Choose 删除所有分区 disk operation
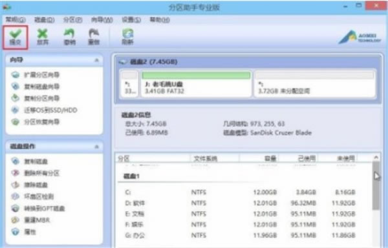Viewport: 388px width, 248px height. [36, 173]
